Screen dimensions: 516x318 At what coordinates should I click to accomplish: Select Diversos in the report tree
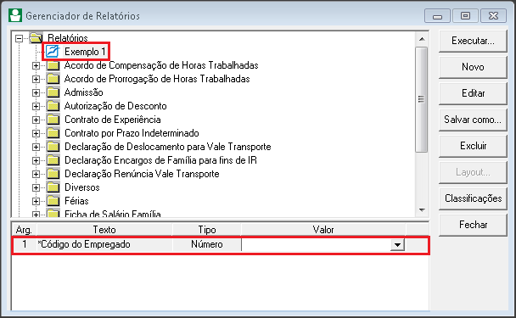(82, 187)
